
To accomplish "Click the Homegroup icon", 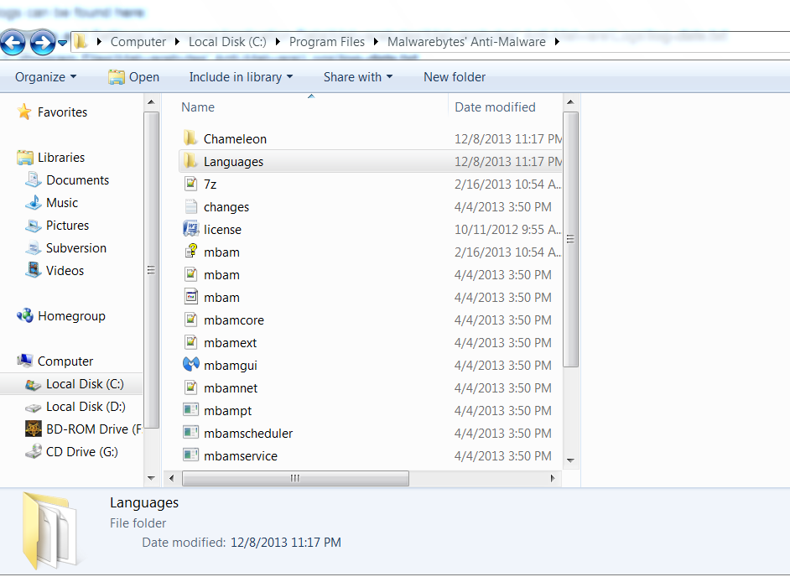I will coord(24,315).
